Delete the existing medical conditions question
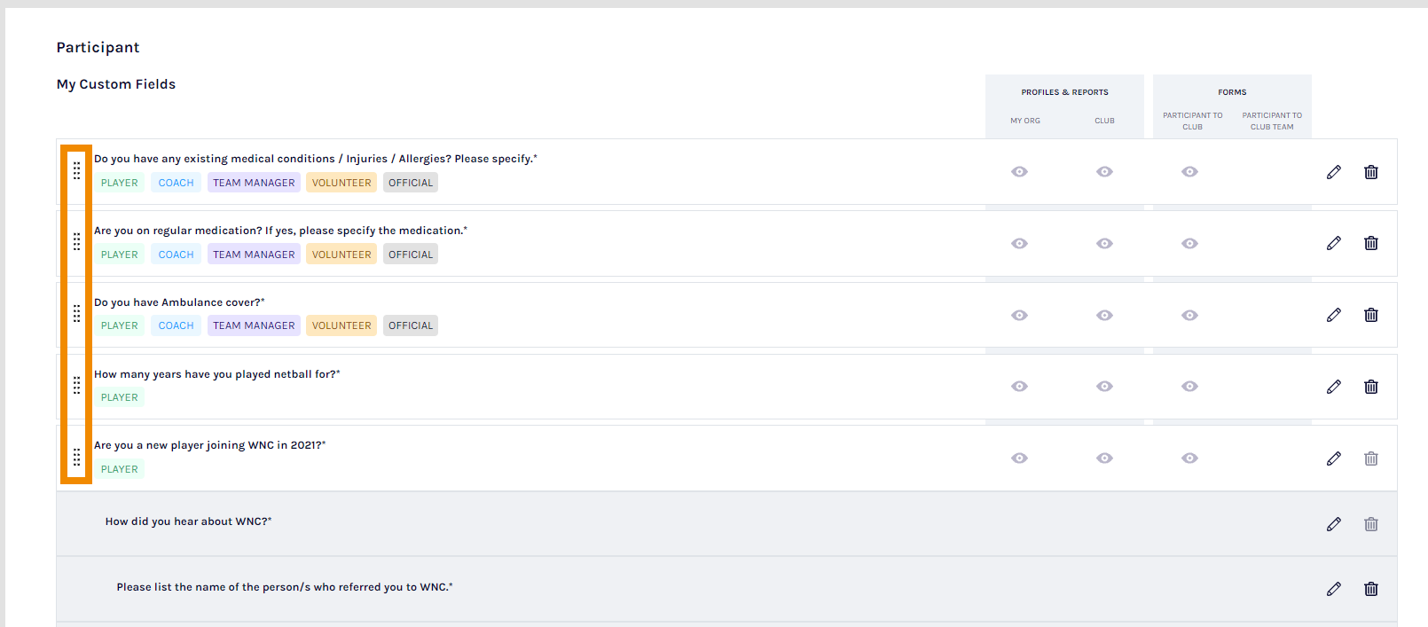Viewport: 1428px width, 627px height. point(1370,172)
